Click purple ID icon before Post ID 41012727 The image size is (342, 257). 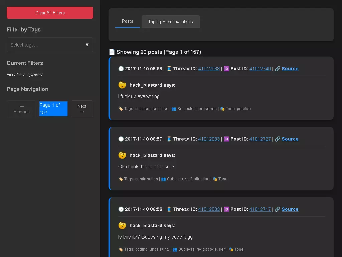click(x=226, y=139)
